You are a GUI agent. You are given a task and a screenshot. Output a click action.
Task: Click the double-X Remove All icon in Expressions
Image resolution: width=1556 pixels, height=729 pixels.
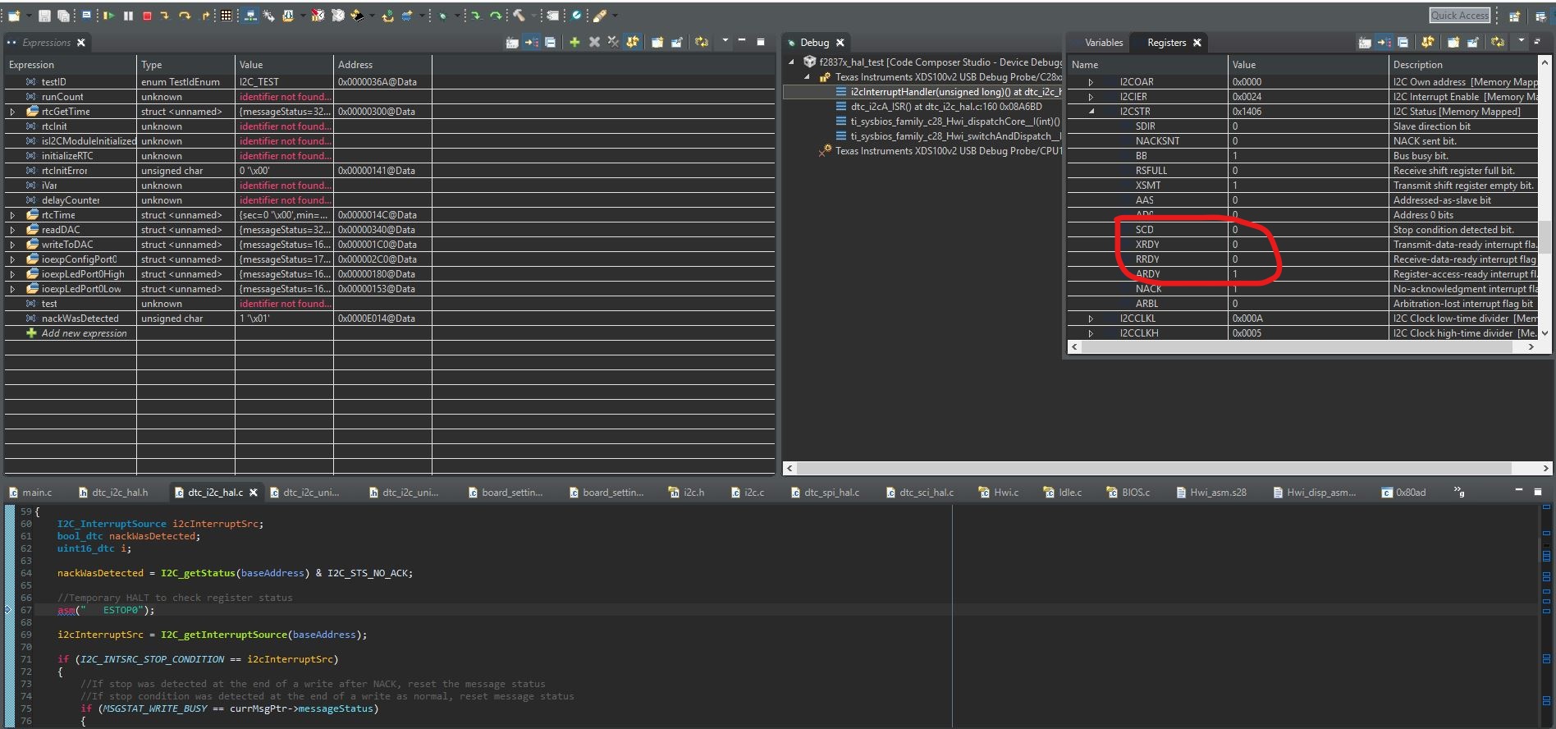(613, 42)
